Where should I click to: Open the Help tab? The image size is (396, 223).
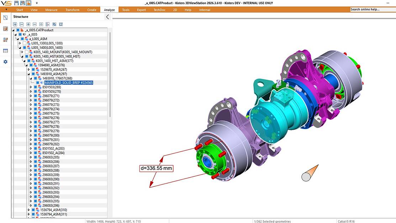pyautogui.click(x=188, y=10)
